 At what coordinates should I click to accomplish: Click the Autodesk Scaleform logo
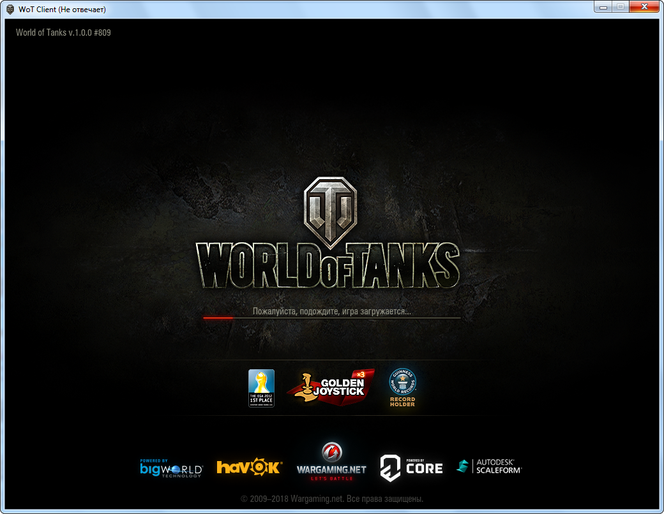489,466
